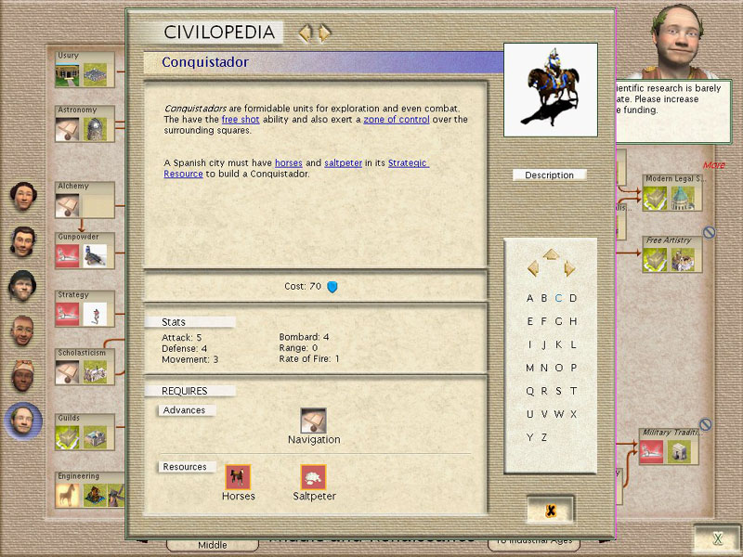Click the Civilopedia back arrow
Image resolution: width=743 pixels, height=557 pixels.
tap(304, 34)
